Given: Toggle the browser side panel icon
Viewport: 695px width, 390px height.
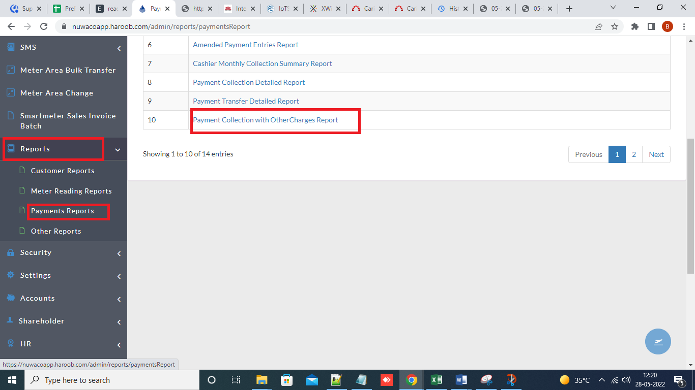Looking at the screenshot, I should point(651,26).
